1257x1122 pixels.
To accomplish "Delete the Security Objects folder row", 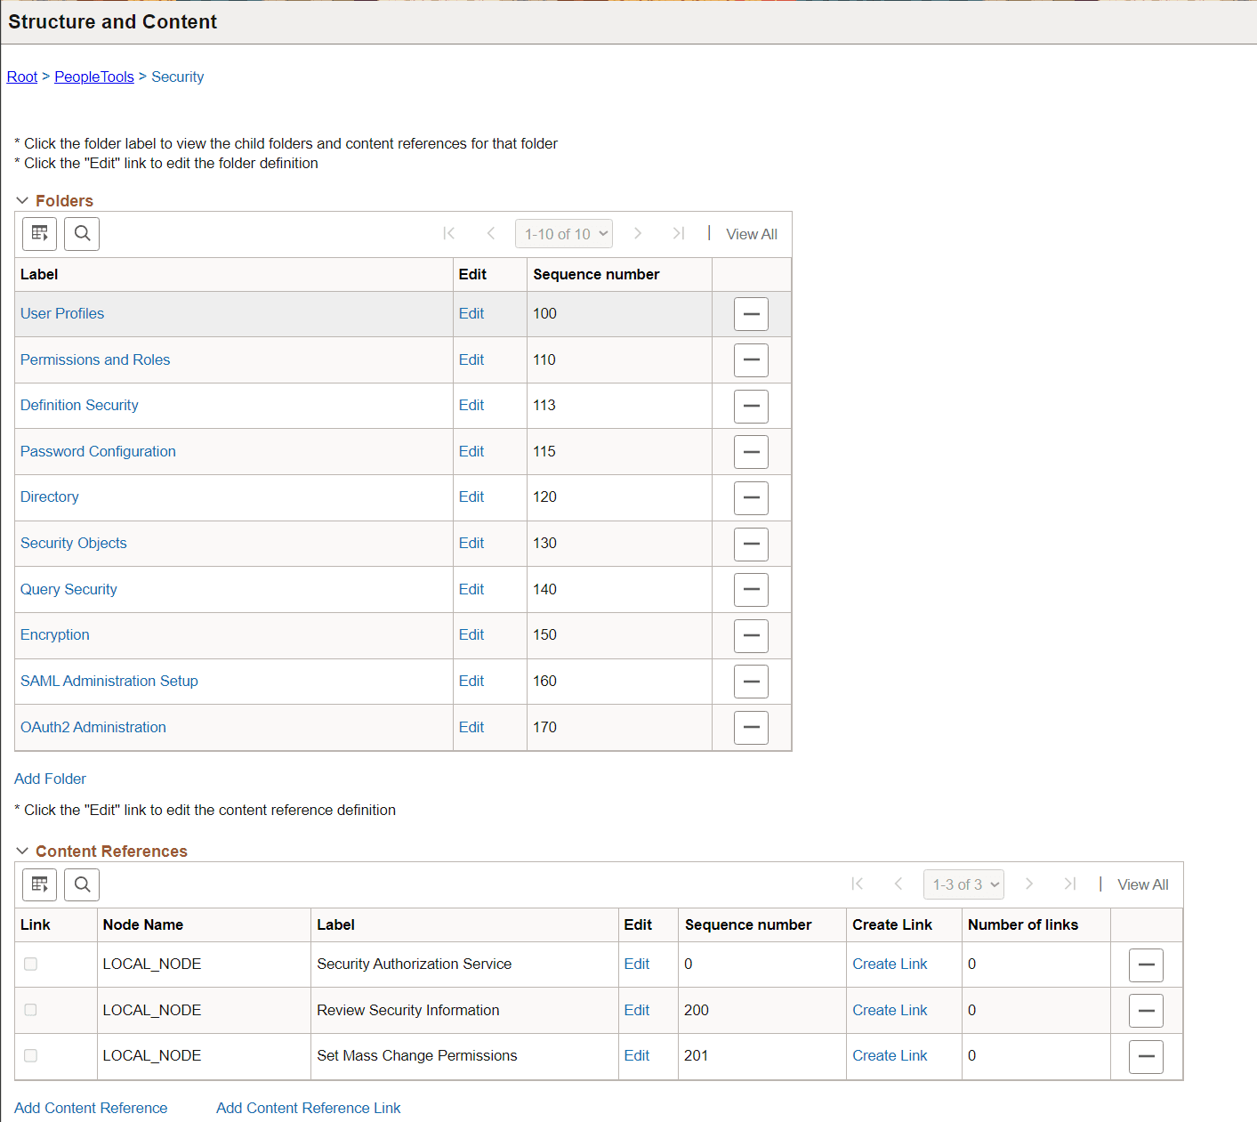I will (751, 544).
